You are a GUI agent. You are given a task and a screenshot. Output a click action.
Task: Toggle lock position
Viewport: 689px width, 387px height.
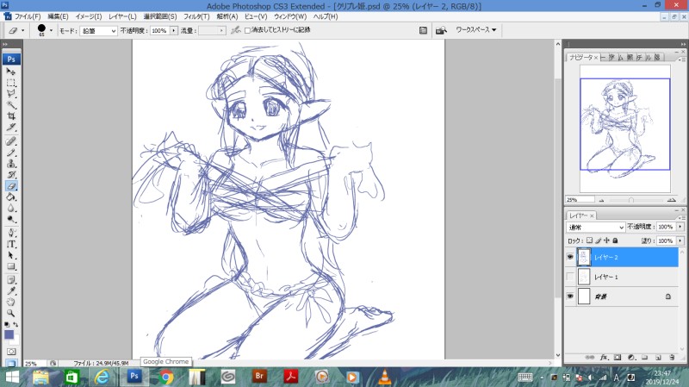[607, 240]
